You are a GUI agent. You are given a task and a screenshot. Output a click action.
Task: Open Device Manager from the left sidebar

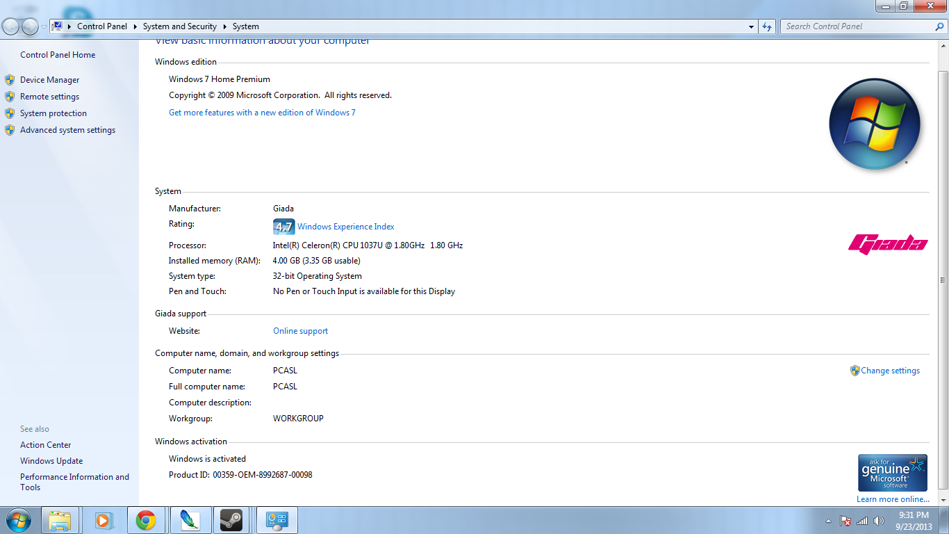coord(49,80)
